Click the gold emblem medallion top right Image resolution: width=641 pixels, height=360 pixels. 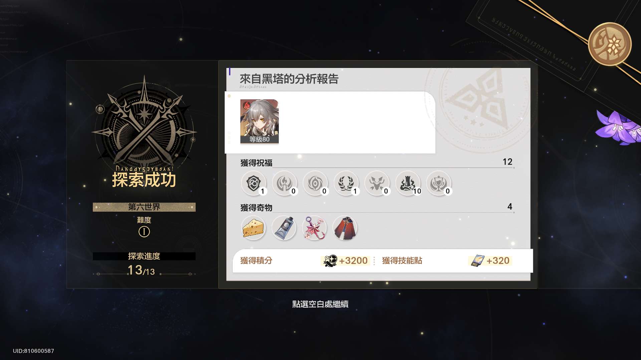(x=610, y=44)
